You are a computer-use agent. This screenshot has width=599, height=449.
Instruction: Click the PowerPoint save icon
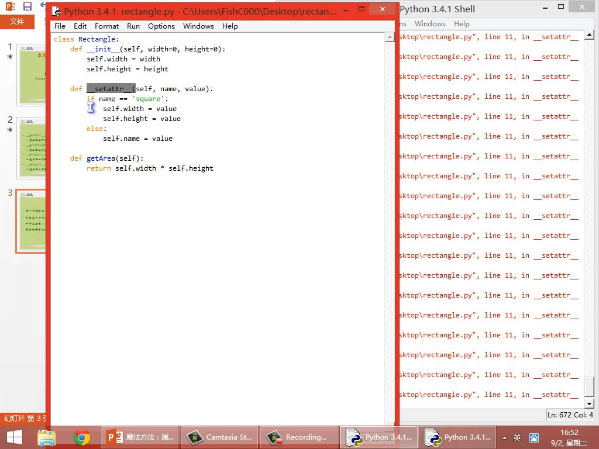tap(27, 6)
